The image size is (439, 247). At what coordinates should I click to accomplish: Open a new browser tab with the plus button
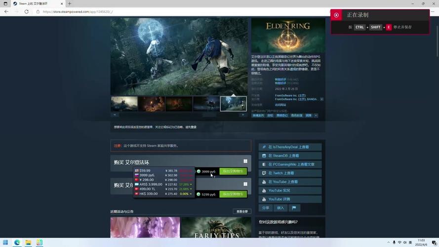coord(70,3)
